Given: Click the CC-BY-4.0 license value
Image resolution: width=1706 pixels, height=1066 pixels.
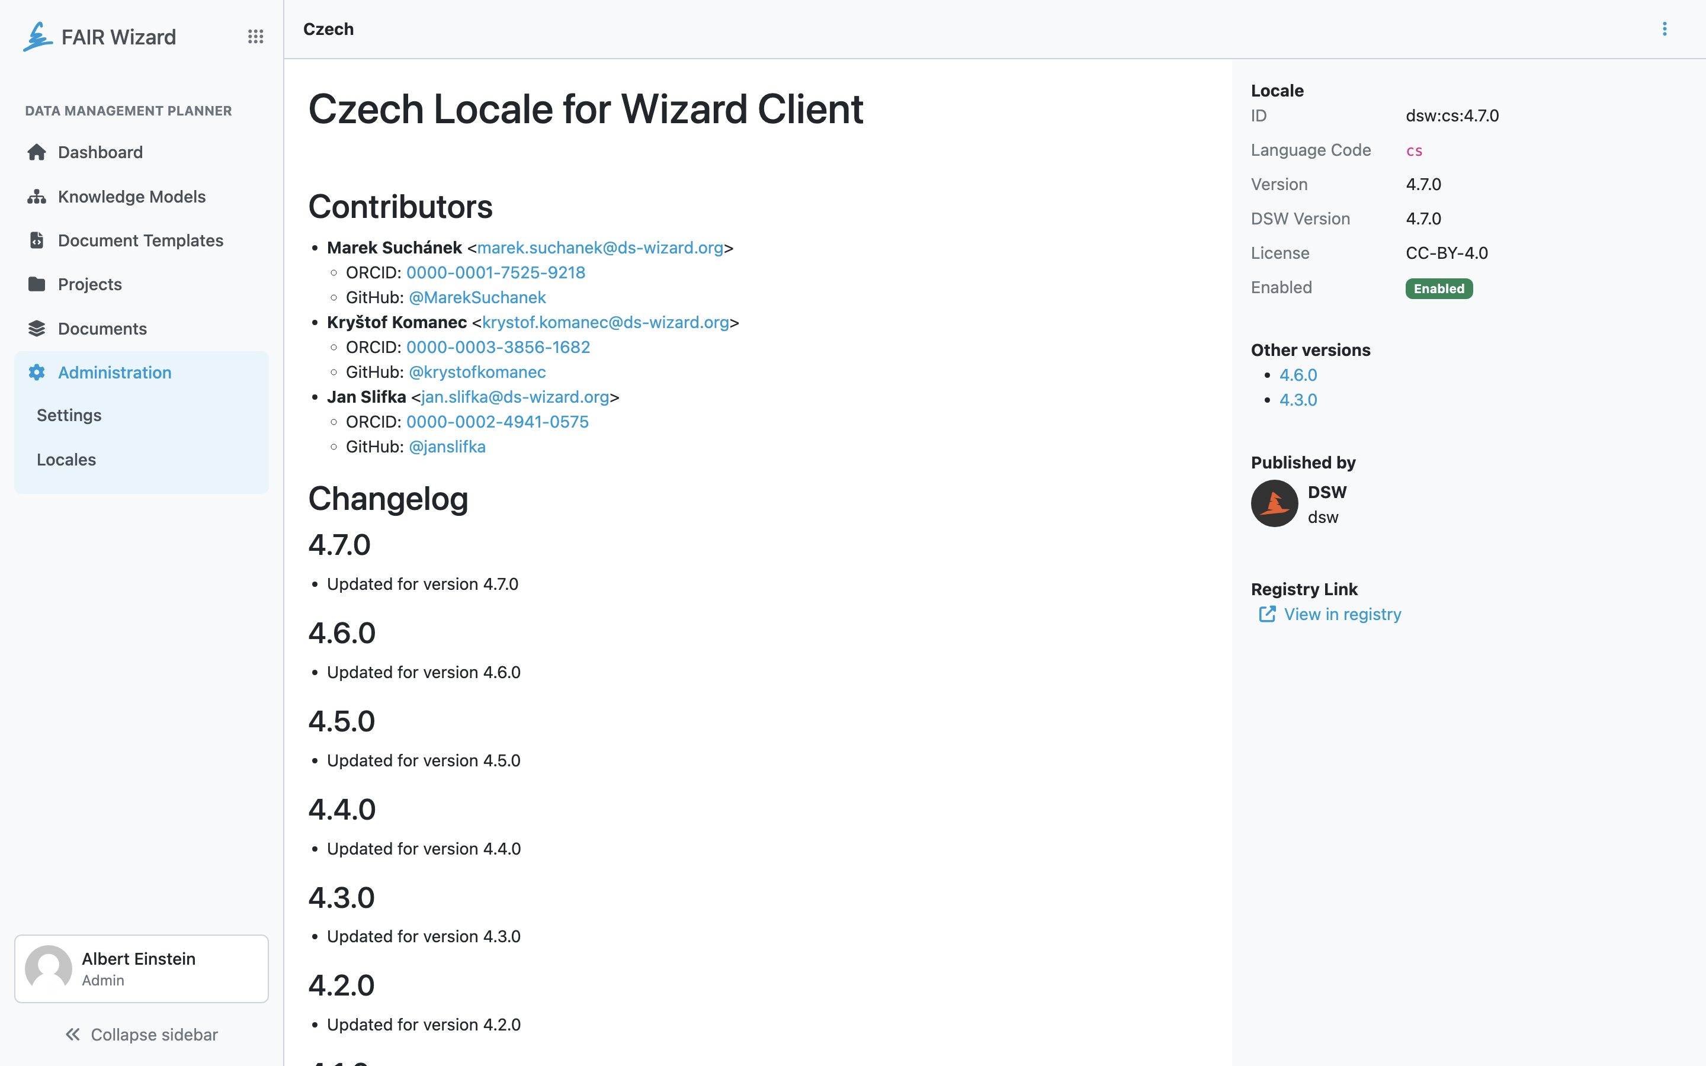Looking at the screenshot, I should 1447,253.
